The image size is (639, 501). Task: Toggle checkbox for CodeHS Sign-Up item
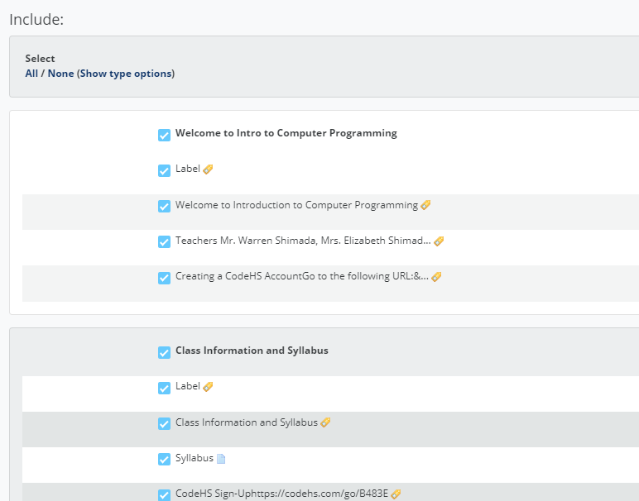[164, 494]
